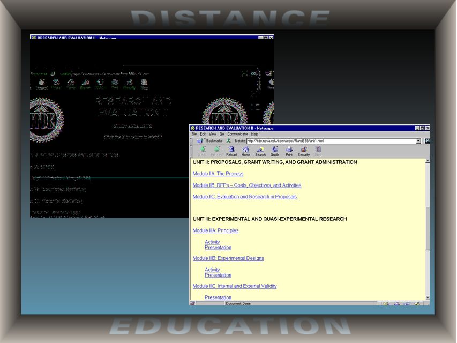Close the background Netscape window
This screenshot has width=457, height=343.
pyautogui.click(x=271, y=38)
